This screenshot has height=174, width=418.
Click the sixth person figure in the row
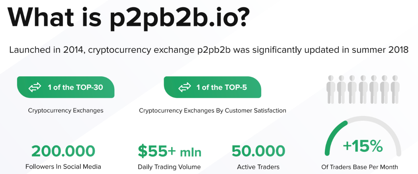(385, 89)
